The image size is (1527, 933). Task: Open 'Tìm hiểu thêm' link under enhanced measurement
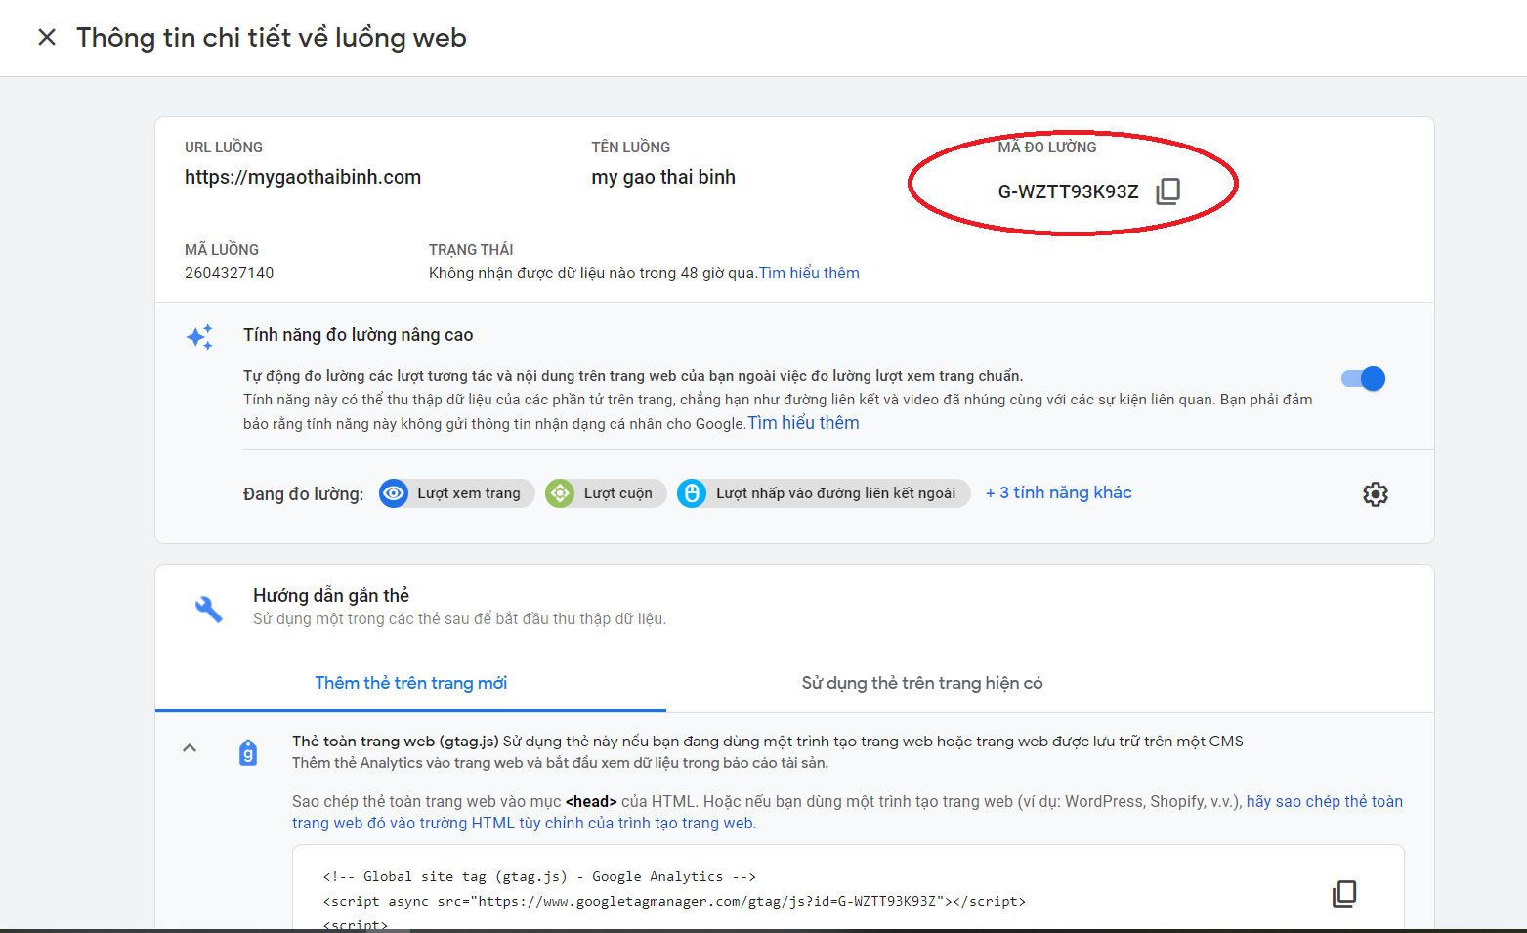coord(804,423)
